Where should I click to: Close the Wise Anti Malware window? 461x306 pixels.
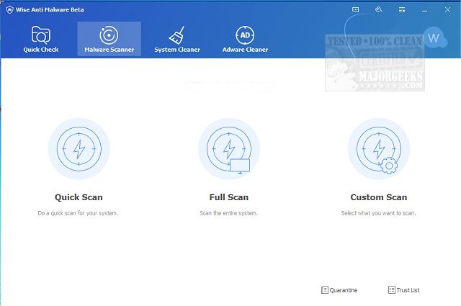(x=447, y=9)
